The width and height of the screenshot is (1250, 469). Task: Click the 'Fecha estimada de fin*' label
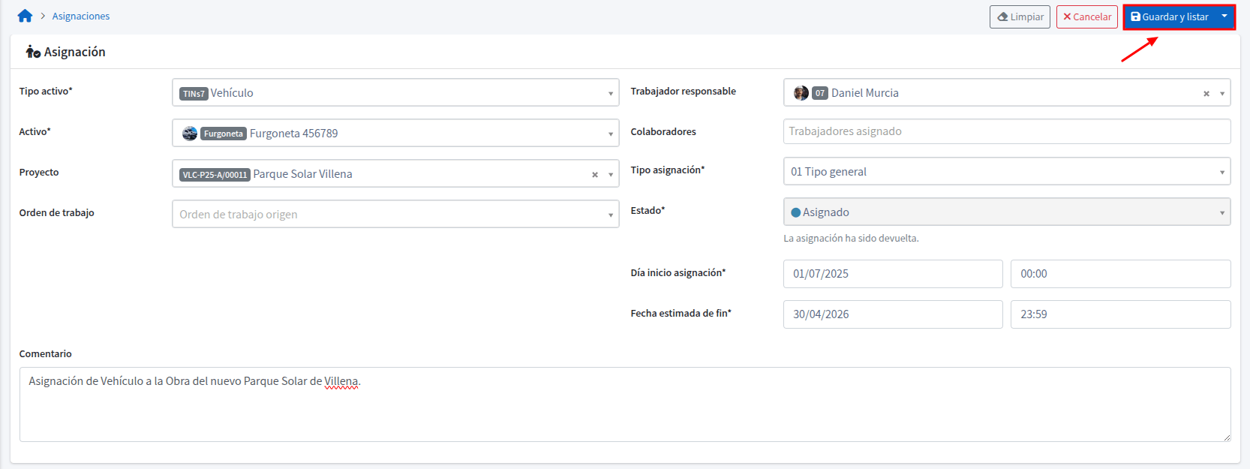pyautogui.click(x=681, y=313)
